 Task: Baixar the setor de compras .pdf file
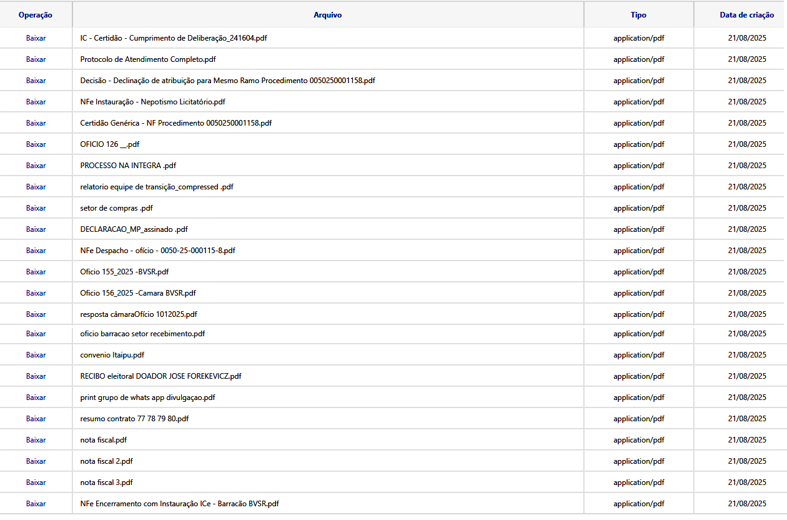pos(36,208)
